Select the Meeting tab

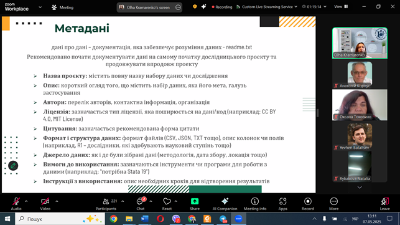(x=62, y=7)
